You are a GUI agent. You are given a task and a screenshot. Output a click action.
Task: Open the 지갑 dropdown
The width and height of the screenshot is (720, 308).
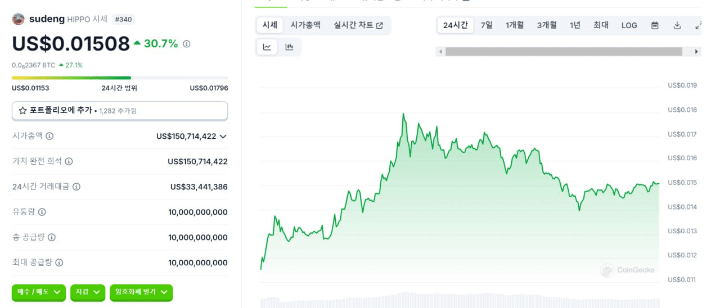[x=88, y=292]
